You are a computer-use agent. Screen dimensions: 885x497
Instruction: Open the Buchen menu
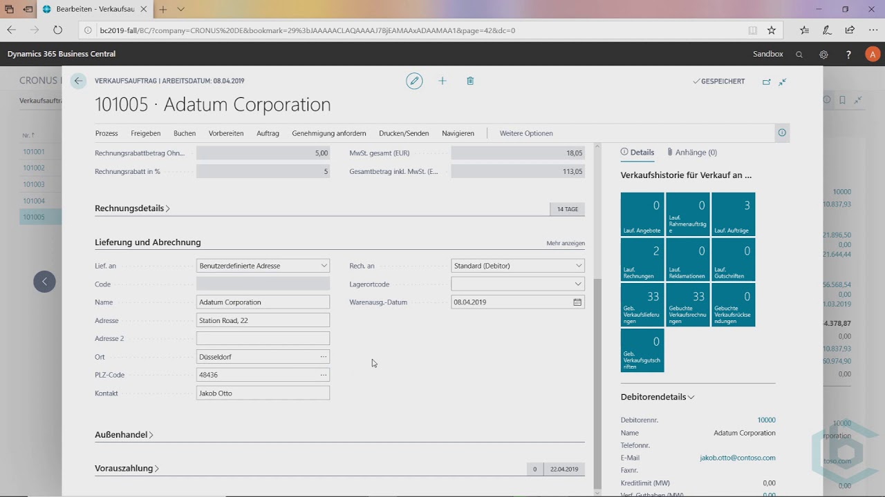(185, 133)
